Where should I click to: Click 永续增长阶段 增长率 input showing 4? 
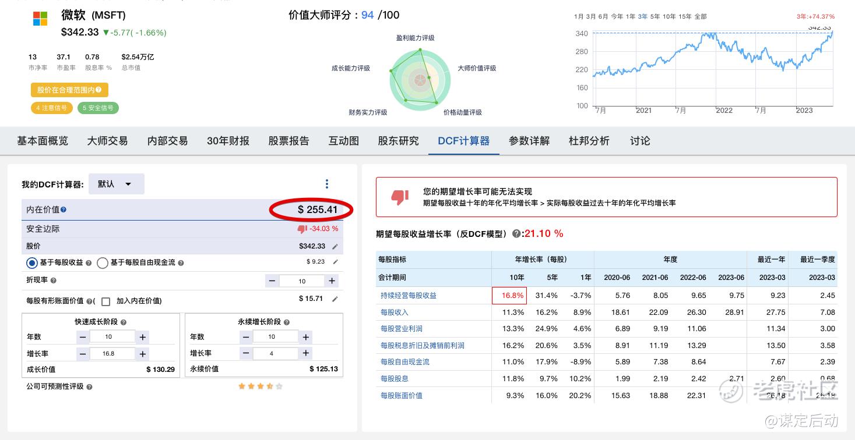tap(276, 354)
